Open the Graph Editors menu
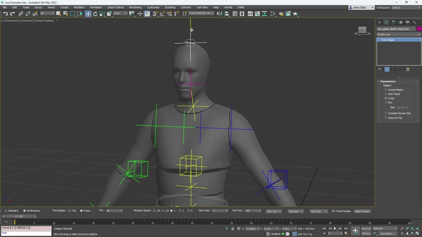The image size is (422, 237). [116, 7]
